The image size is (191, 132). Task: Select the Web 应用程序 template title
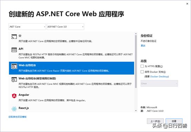[x=27, y=65]
